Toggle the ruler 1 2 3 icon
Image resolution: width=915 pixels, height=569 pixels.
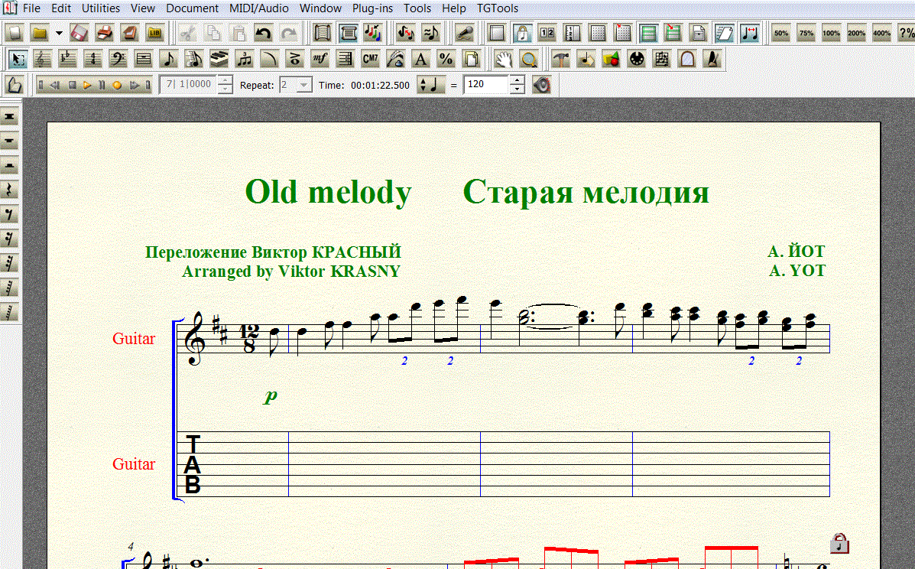point(573,33)
